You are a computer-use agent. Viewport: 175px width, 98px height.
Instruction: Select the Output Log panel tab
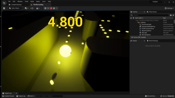click(x=8, y=93)
